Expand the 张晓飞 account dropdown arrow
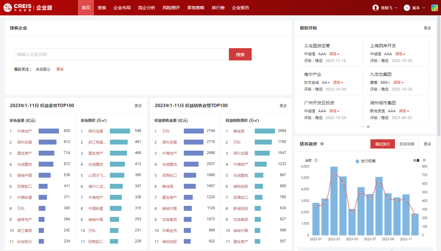The image size is (441, 251). (396, 8)
